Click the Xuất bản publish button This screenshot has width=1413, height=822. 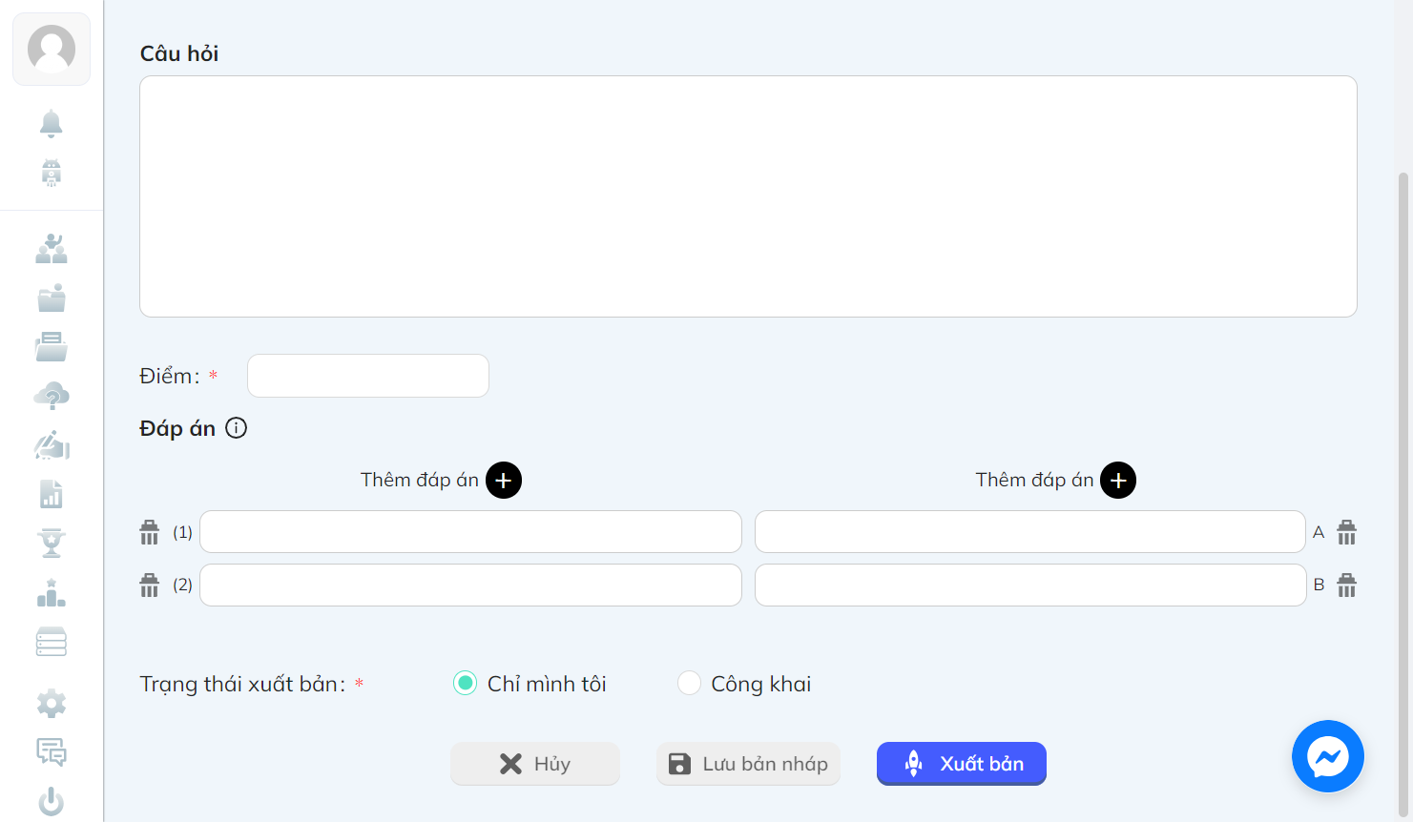pyautogui.click(x=962, y=764)
